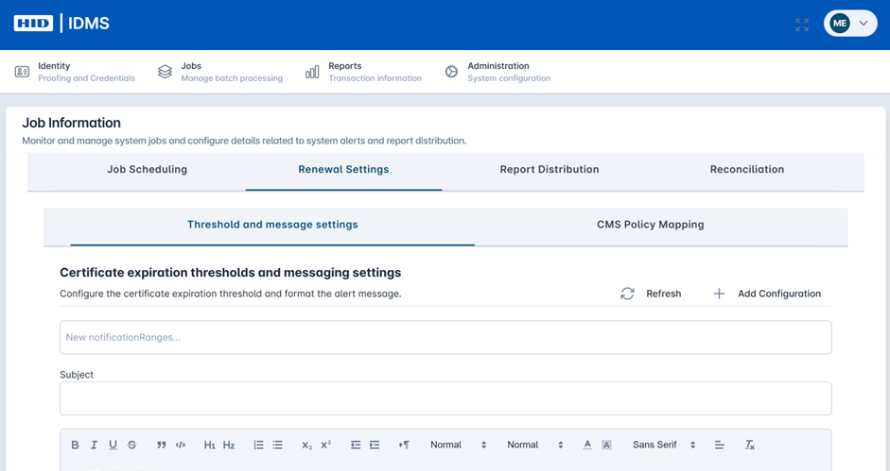Screen dimensions: 890x471
Task: Click the Refresh button label
Action: coord(664,294)
